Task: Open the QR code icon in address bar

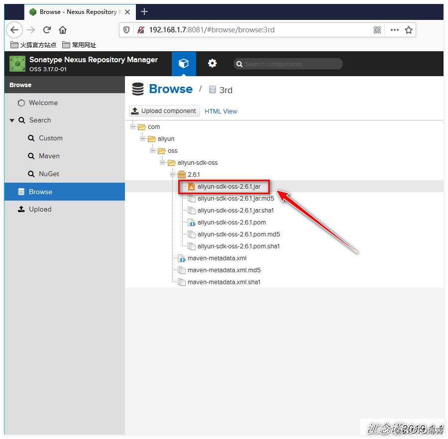Action: pos(377,30)
